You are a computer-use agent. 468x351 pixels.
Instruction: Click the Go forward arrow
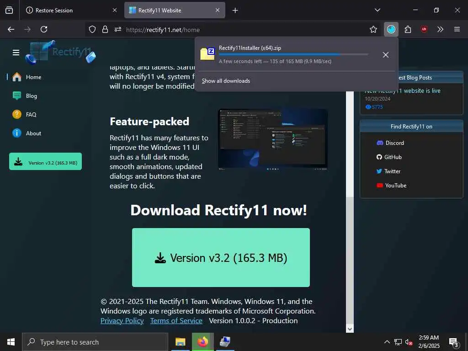(27, 29)
